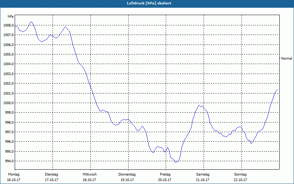Click the 'Donnerstag' day label
Image resolution: width=294 pixels, height=184 pixels.
(127, 174)
